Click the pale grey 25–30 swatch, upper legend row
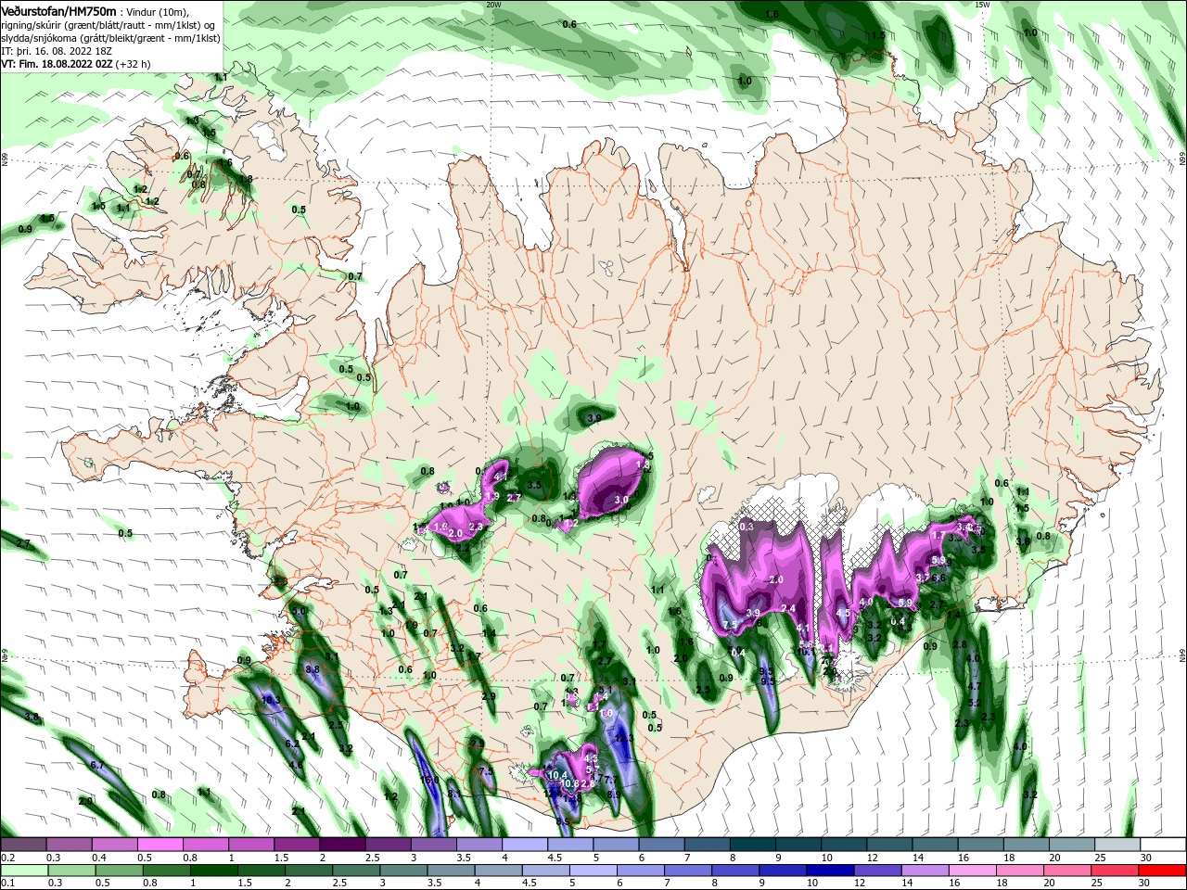 [1117, 845]
